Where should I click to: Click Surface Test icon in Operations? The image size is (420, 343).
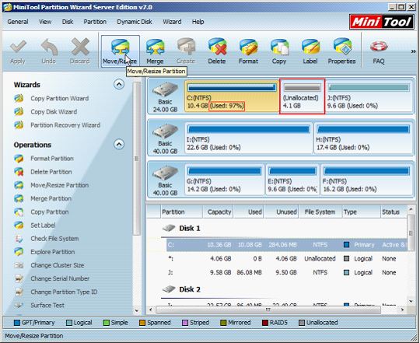click(19, 305)
